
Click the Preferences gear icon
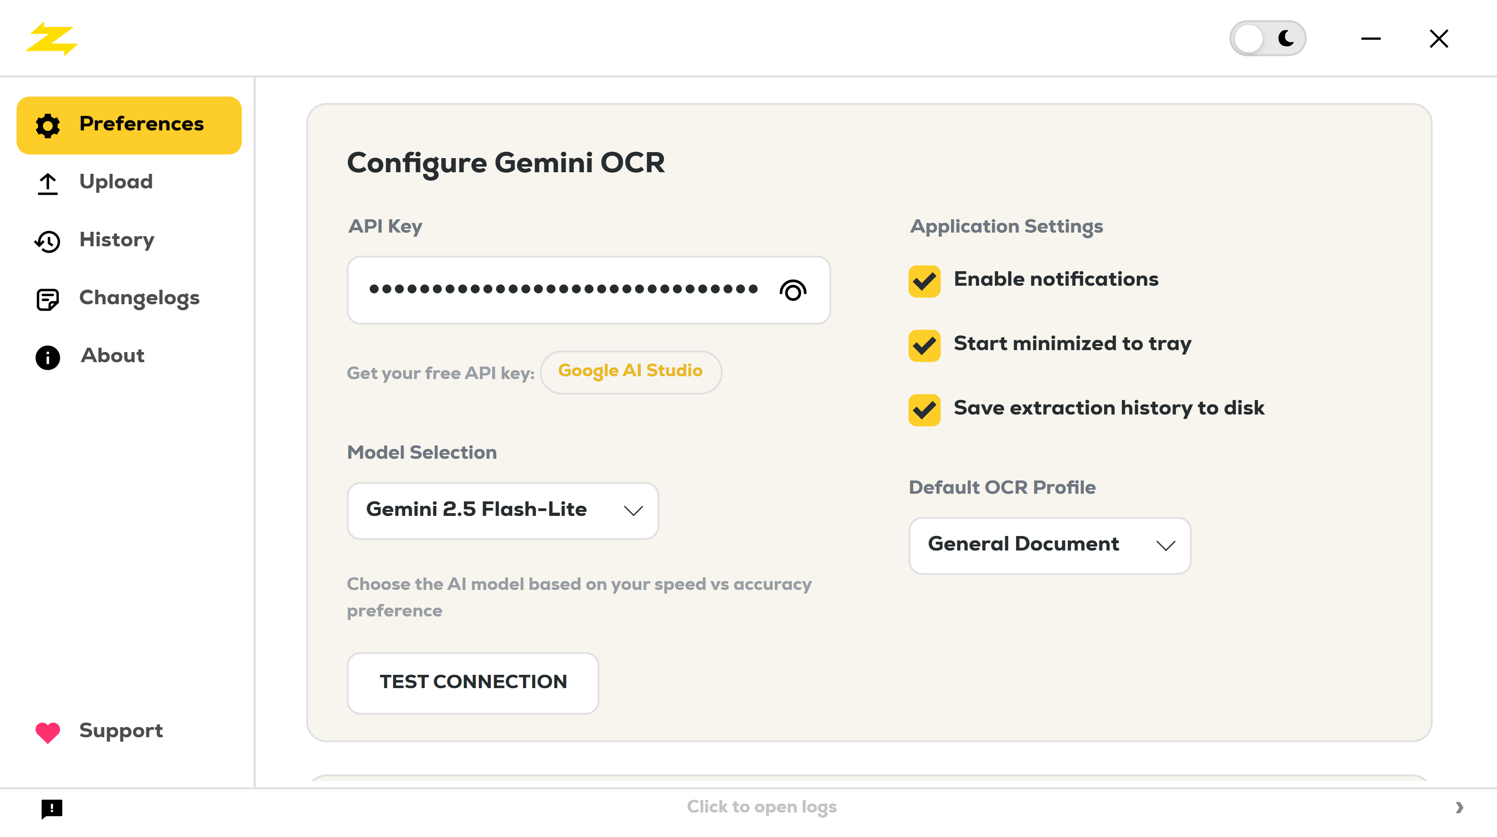(x=47, y=126)
